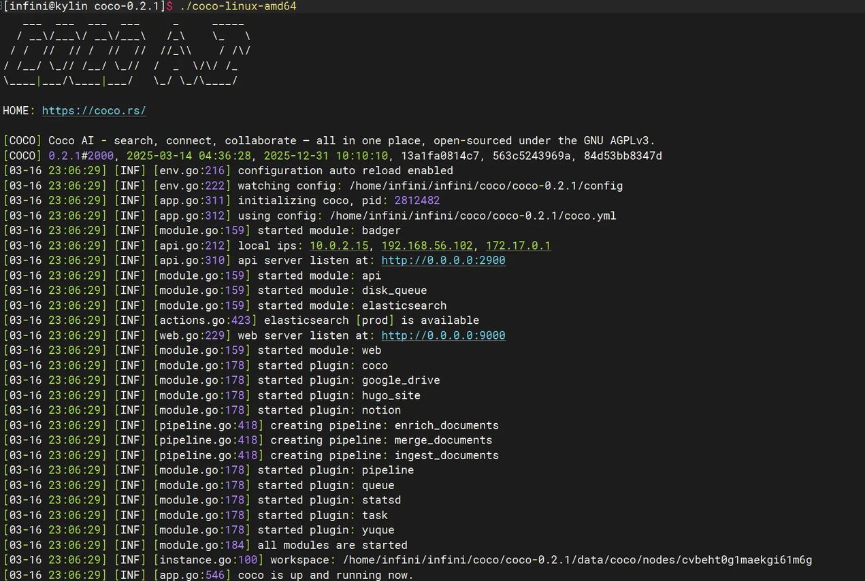865x581 pixels.
Task: Click the [module.go:184] source reference
Action: [201, 545]
